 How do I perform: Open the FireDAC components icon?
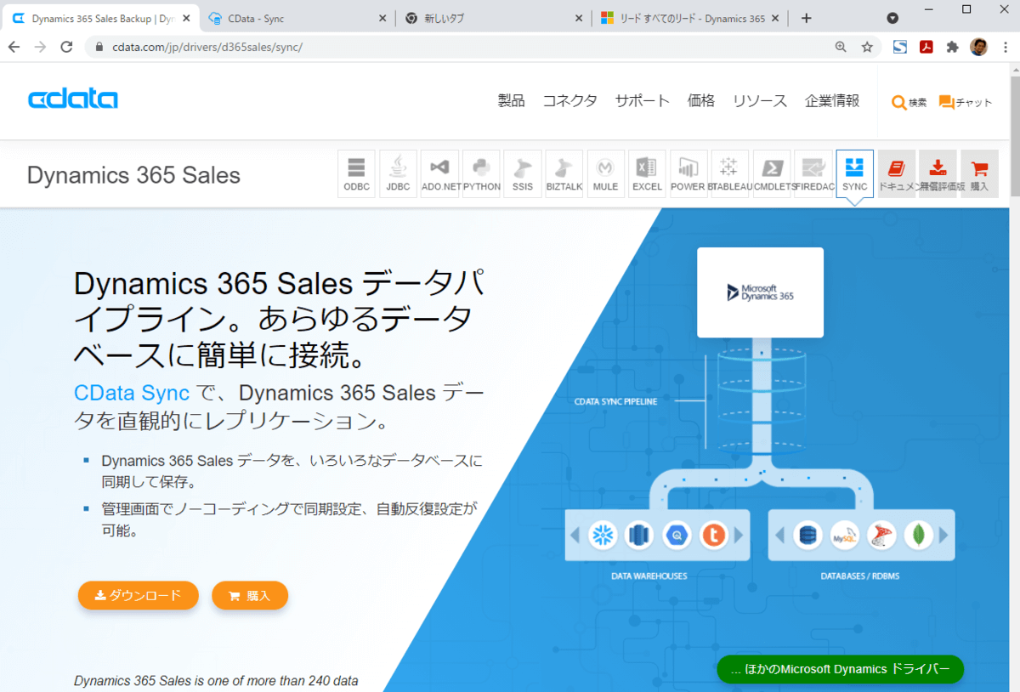click(x=813, y=173)
